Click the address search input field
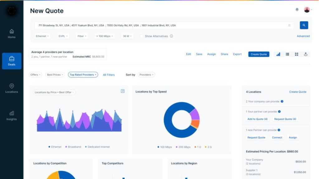This screenshot has width=319, height=179. click(162, 25)
